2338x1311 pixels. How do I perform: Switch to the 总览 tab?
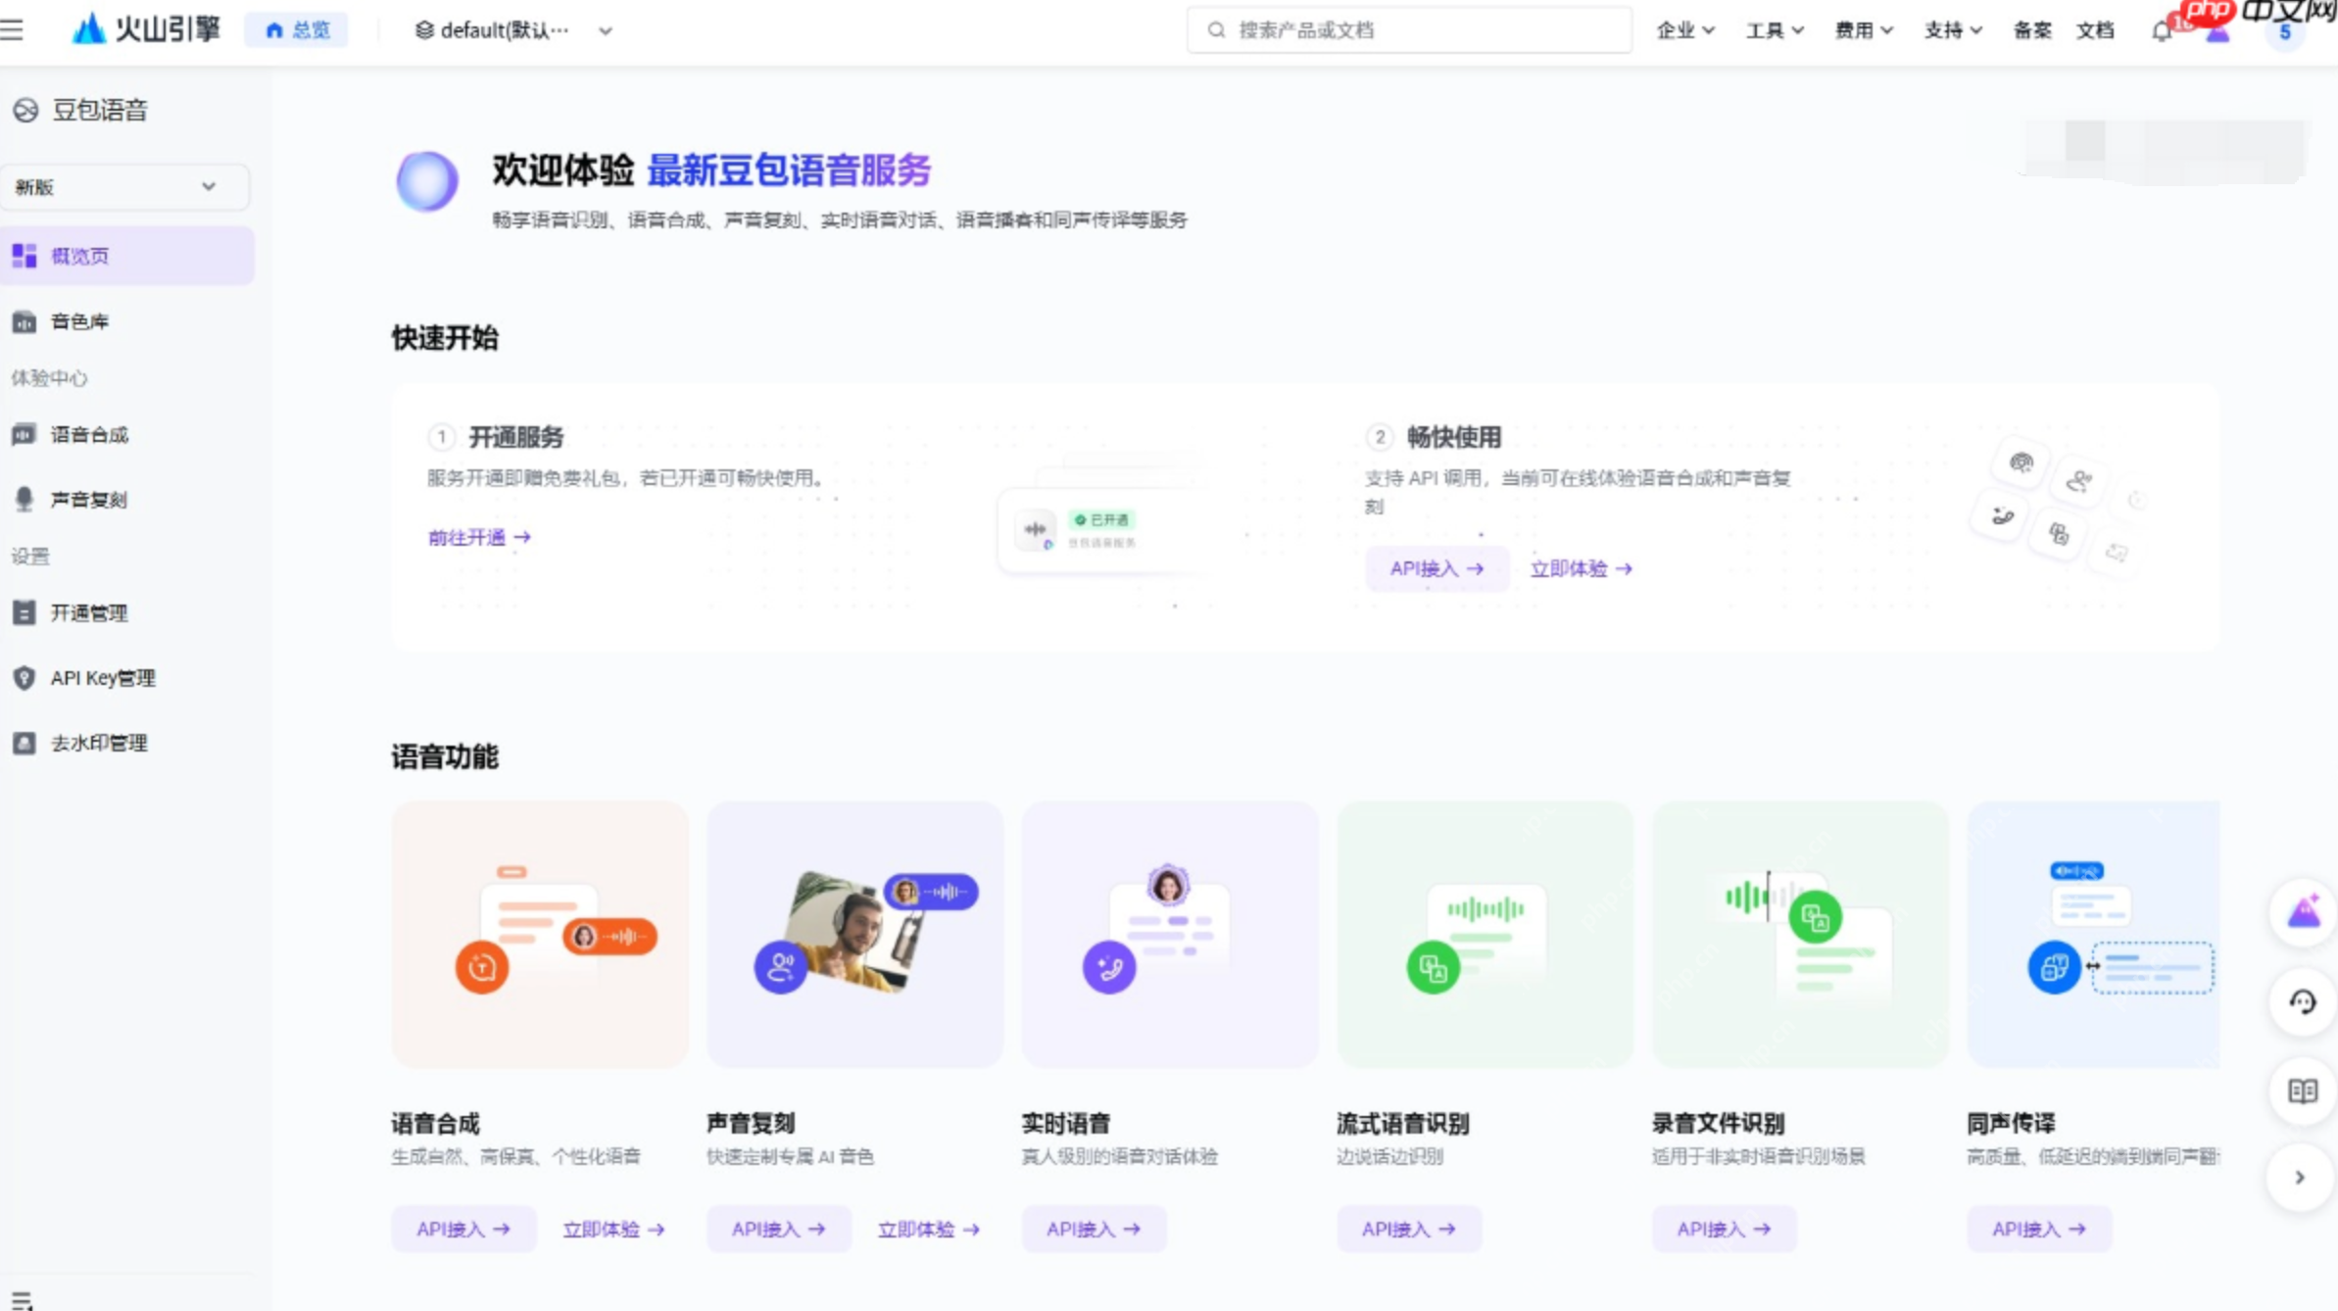click(297, 28)
